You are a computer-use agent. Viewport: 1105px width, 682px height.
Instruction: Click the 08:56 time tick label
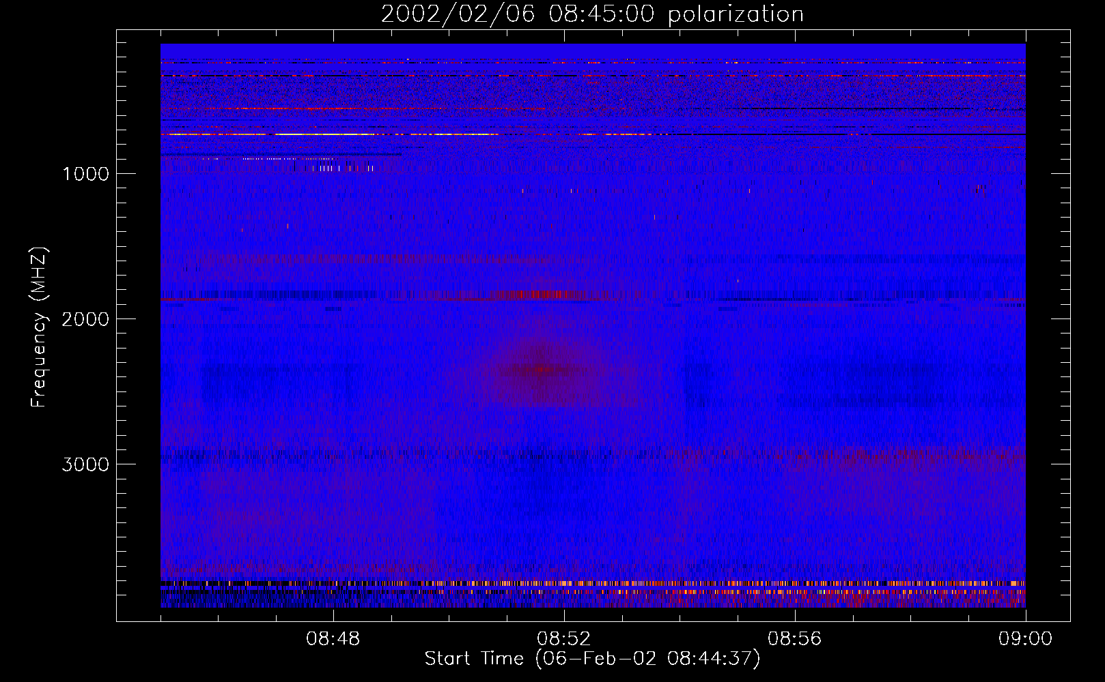point(795,639)
